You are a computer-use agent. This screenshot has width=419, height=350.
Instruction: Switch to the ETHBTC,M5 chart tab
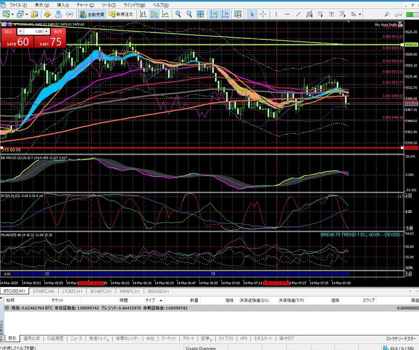tap(43, 291)
